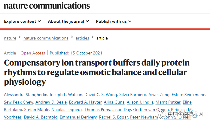Image resolution: width=210 pixels, height=123 pixels.
Task: Click author Aiwei Zeng
Action: 158,95
